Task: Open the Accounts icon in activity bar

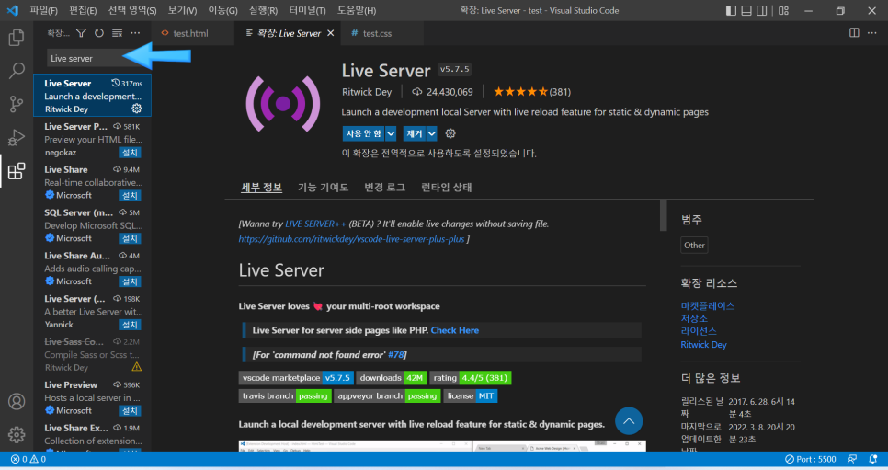Action: (17, 401)
